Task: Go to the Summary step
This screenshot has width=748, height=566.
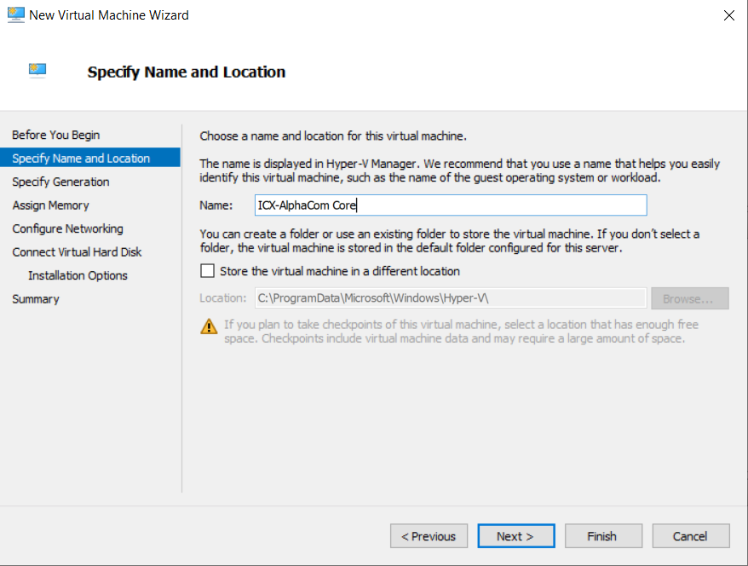Action: tap(36, 299)
